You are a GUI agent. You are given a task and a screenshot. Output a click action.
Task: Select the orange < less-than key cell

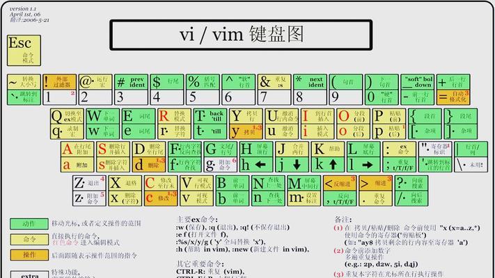click(x=340, y=183)
